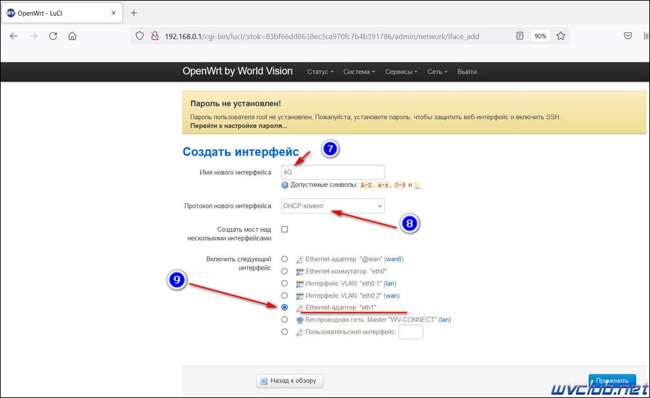Click the custom interface icon

coord(300,332)
